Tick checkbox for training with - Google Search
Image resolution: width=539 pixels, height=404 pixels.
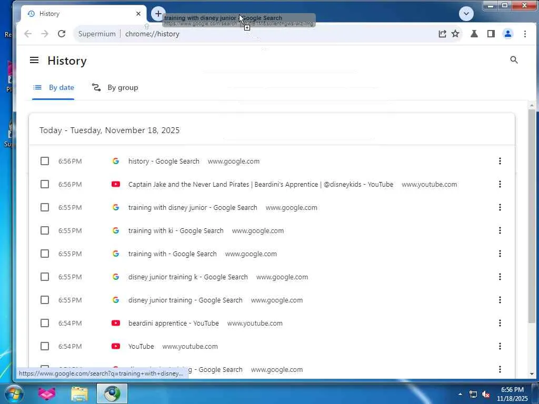point(45,254)
